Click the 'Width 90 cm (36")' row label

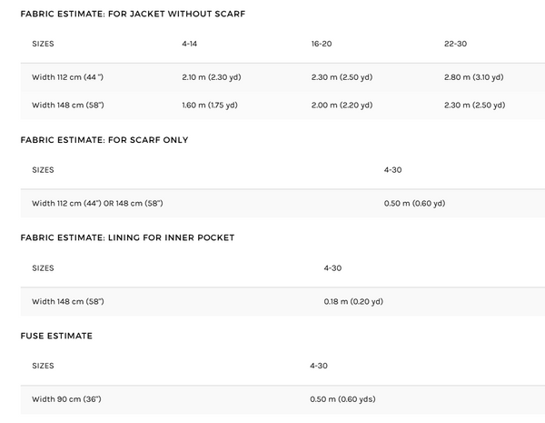tap(66, 399)
